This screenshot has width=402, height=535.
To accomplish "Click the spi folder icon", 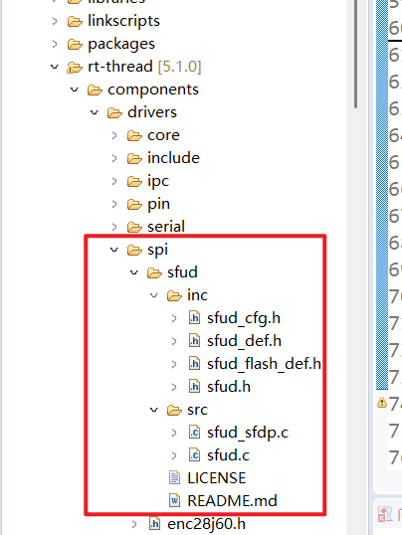I will click(134, 251).
